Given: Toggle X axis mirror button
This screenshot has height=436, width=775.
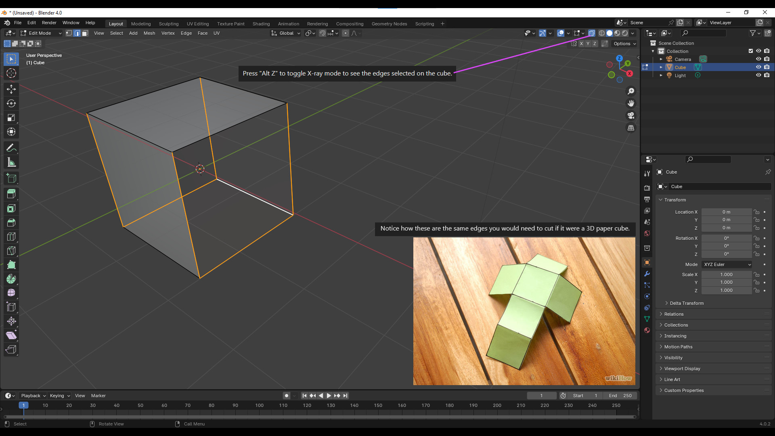Looking at the screenshot, I should [581, 44].
